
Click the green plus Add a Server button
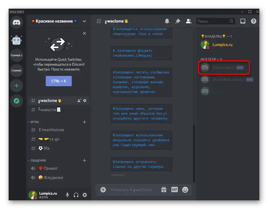[17, 86]
